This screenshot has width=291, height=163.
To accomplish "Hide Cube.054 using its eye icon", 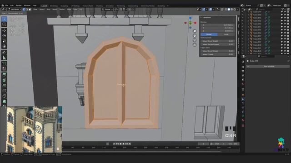I will point(285,27).
